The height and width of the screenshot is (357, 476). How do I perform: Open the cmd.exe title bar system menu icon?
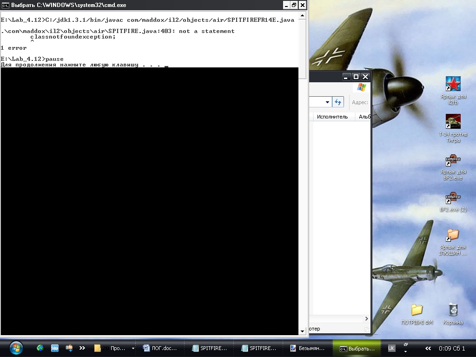[x=5, y=5]
